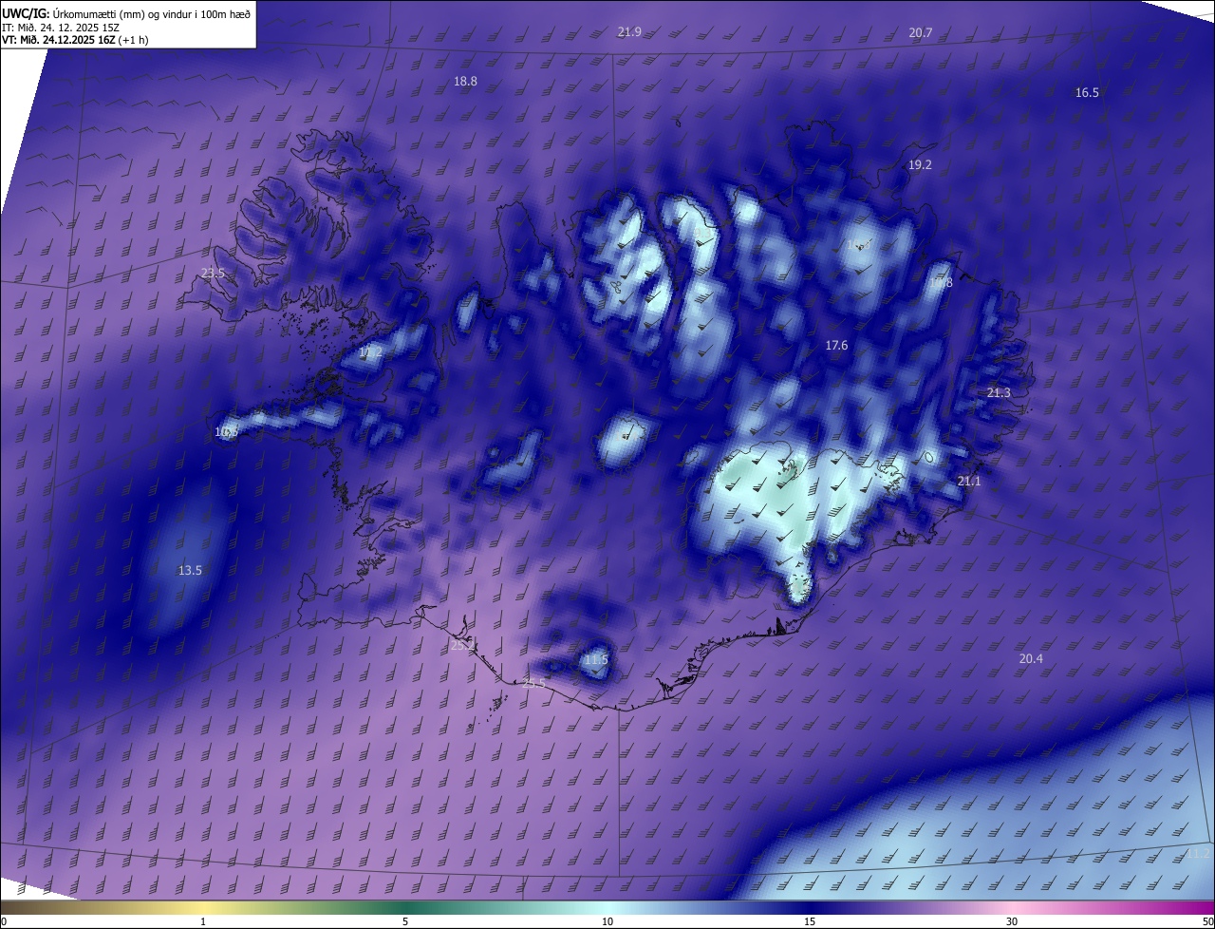This screenshot has height=929, width=1215.
Task: Click the 10.5 value at the western peninsula tip
Action: pos(226,431)
